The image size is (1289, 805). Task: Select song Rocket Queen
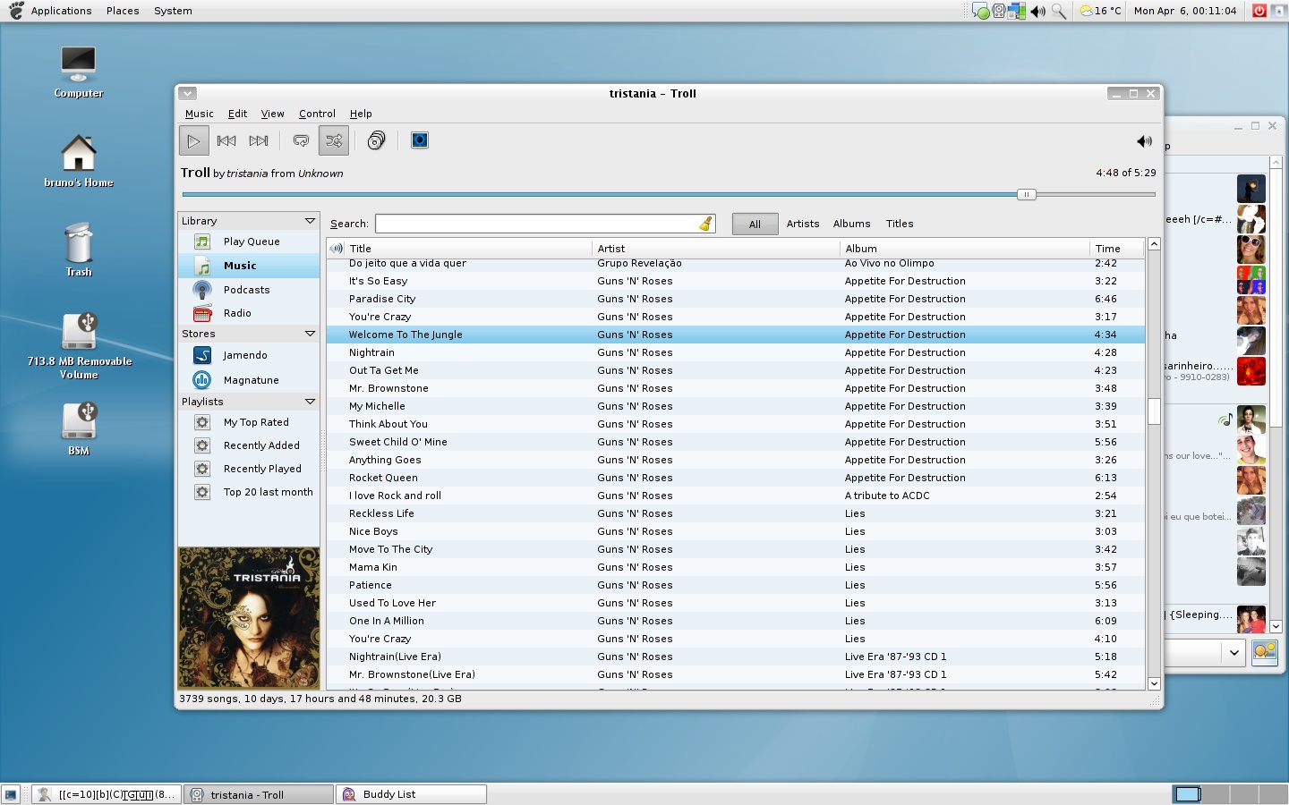tap(735, 478)
